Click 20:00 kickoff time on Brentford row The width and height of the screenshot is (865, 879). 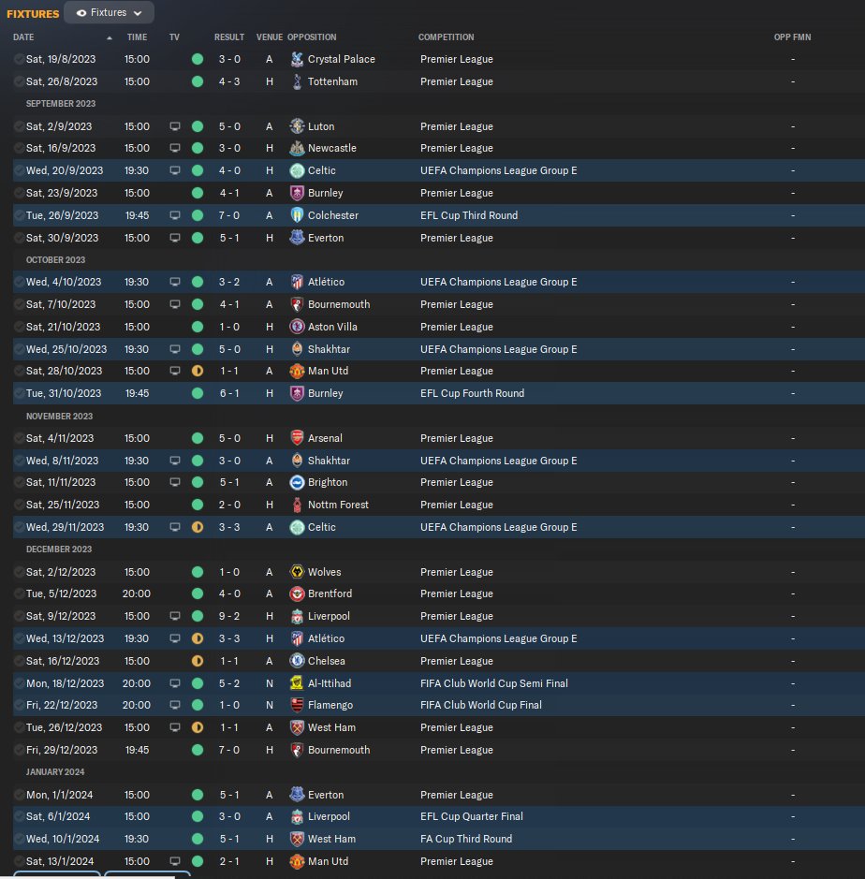[137, 593]
